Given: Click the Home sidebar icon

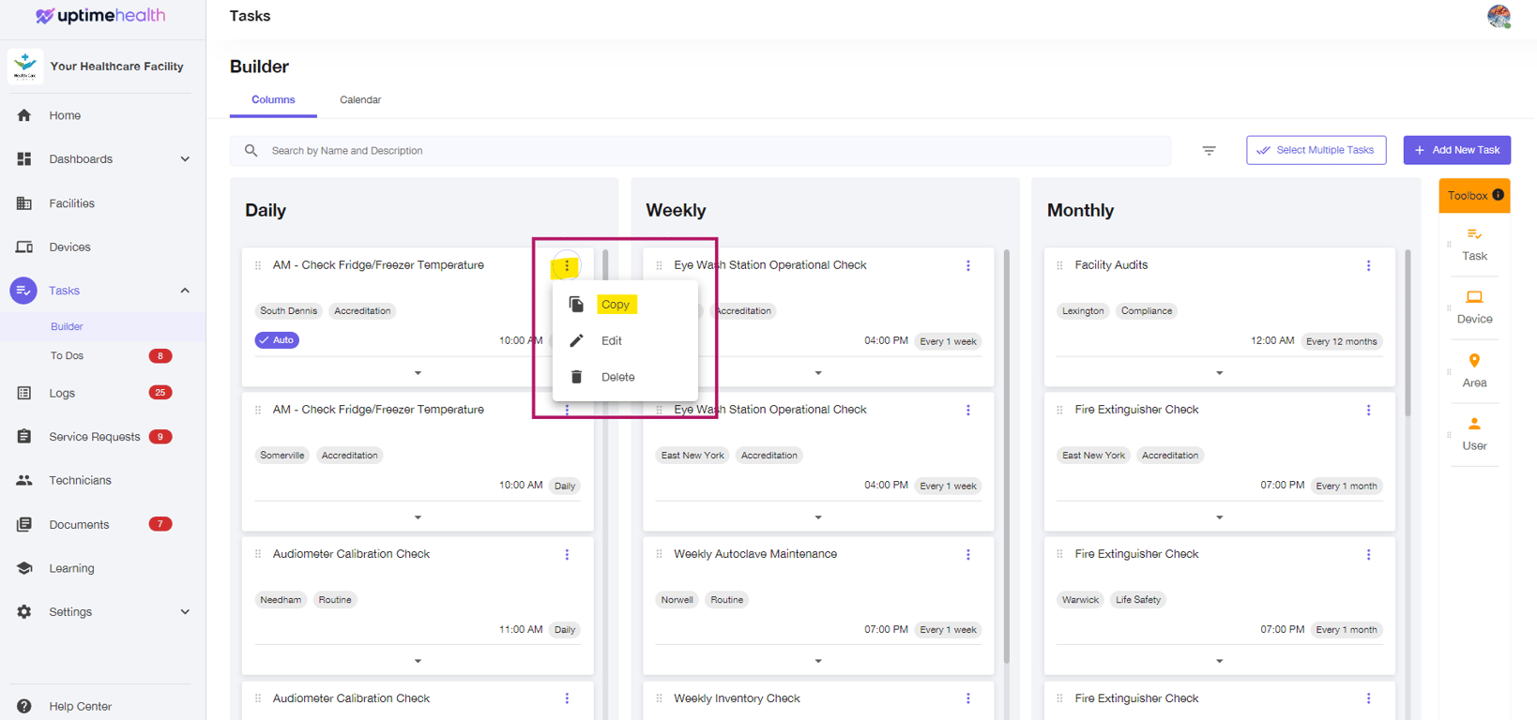Looking at the screenshot, I should pos(24,115).
